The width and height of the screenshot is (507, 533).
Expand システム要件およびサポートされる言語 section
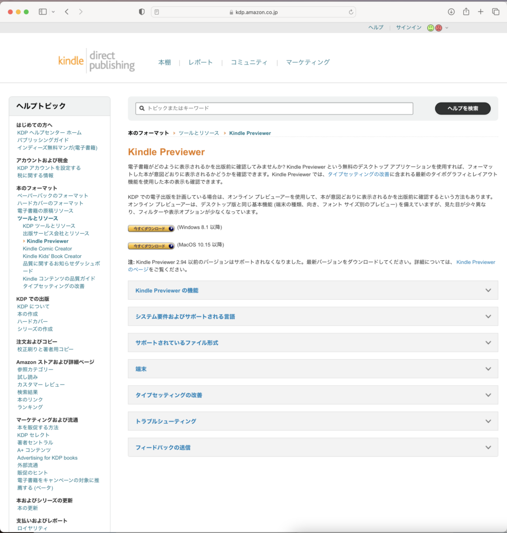[313, 316]
